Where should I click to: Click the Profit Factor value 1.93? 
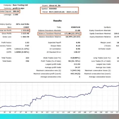click(x=27, y=43)
